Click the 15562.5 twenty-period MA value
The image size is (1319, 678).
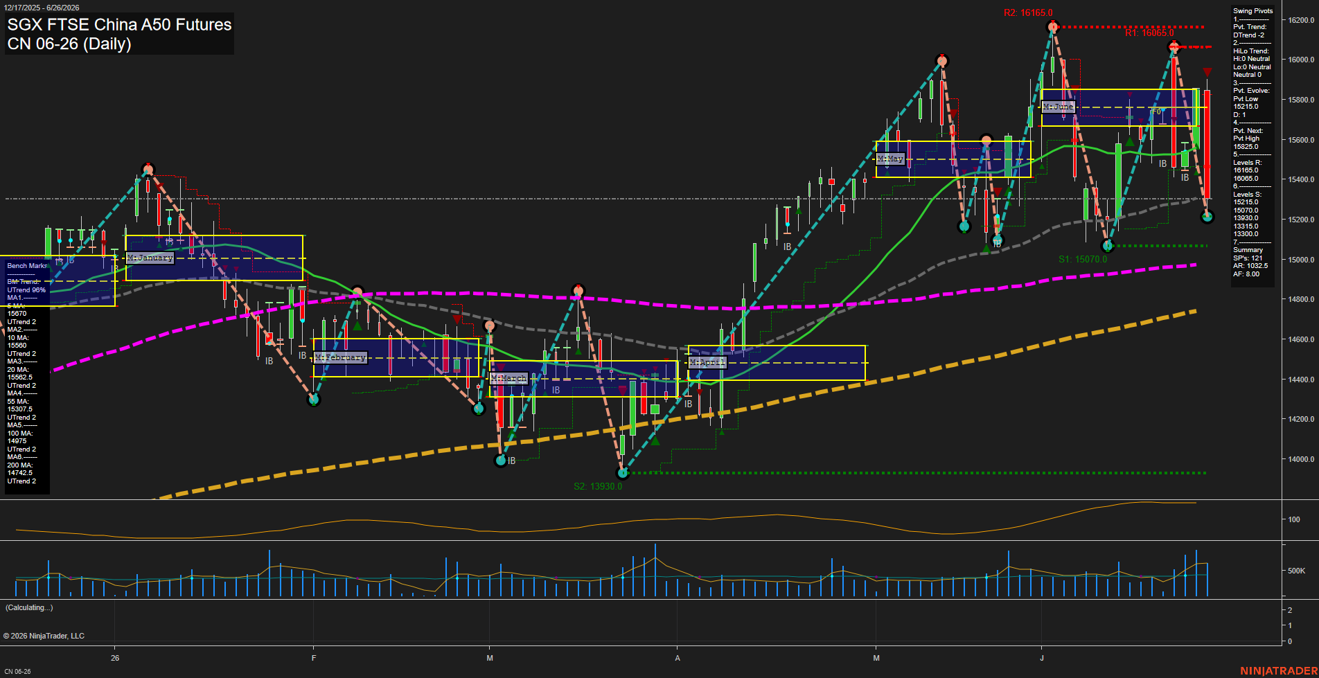(19, 377)
